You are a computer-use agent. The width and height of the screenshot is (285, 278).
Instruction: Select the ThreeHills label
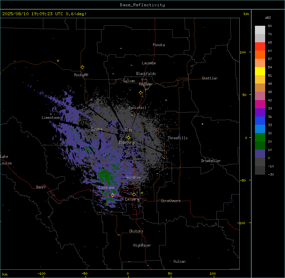point(178,138)
